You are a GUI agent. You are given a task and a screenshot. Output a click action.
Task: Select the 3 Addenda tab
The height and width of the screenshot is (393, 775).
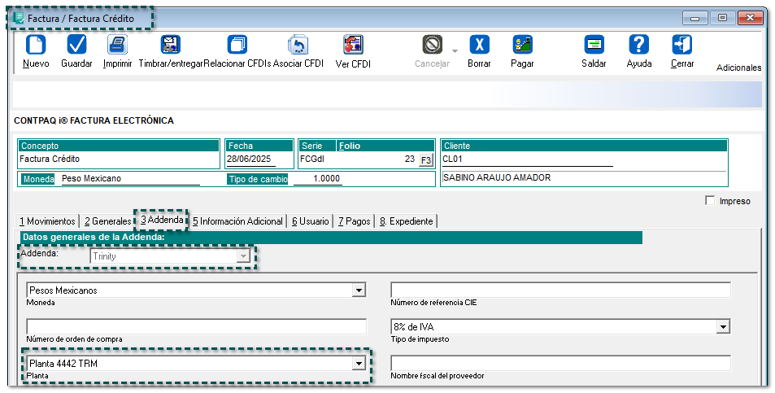(162, 220)
